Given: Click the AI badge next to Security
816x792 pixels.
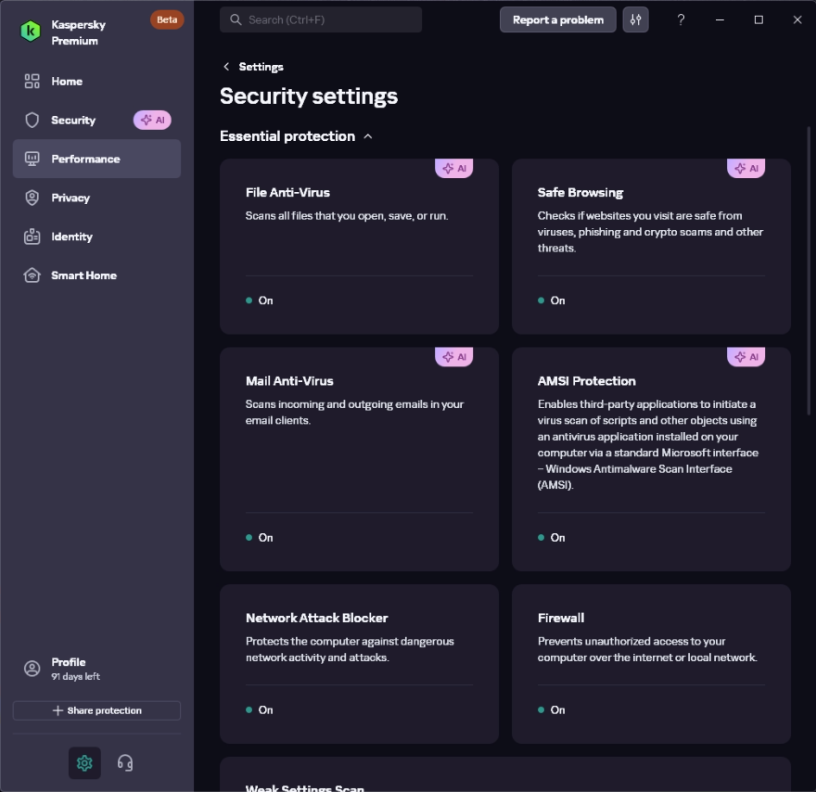Looking at the screenshot, I should pyautogui.click(x=152, y=121).
